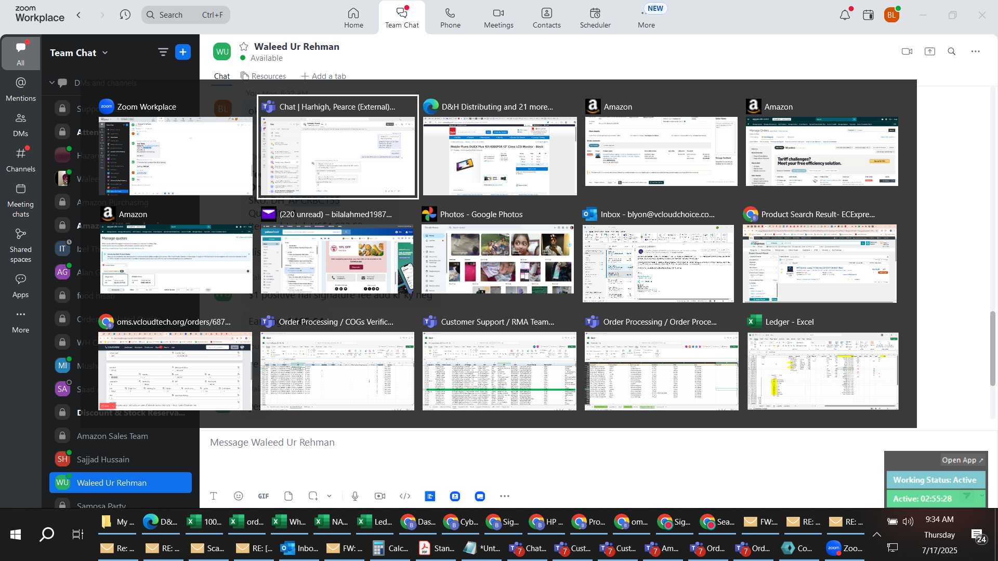Click the Open App button
Screen dimensions: 998x561
point(962,460)
